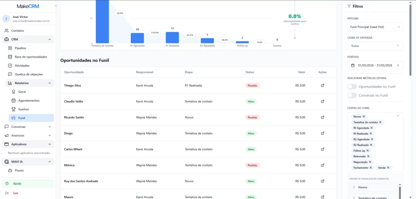Expand the Conversas sidebar section

pyautogui.click(x=50, y=127)
